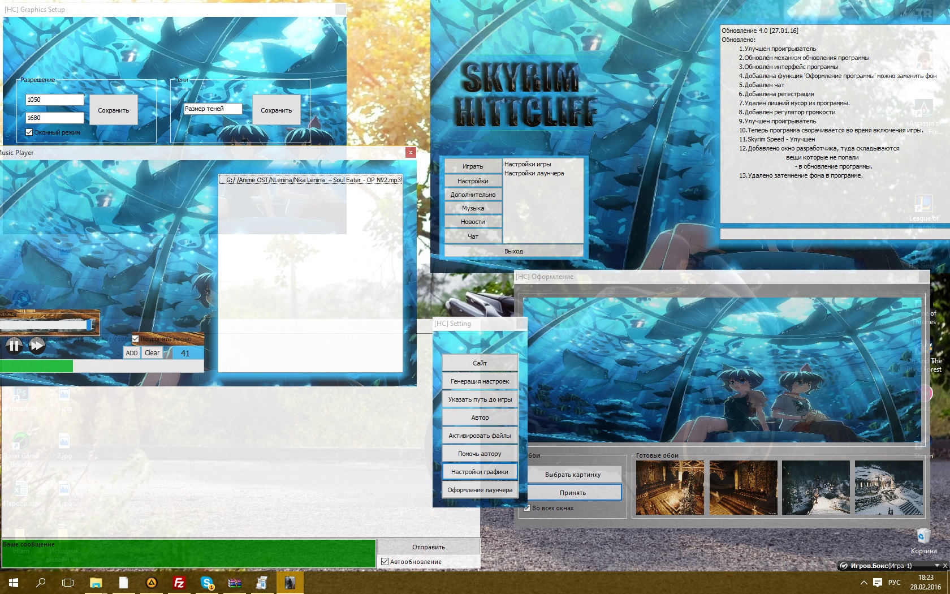Image resolution: width=950 pixels, height=594 pixels.
Task: Select the second ready wallpaper thumbnail
Action: pos(744,488)
